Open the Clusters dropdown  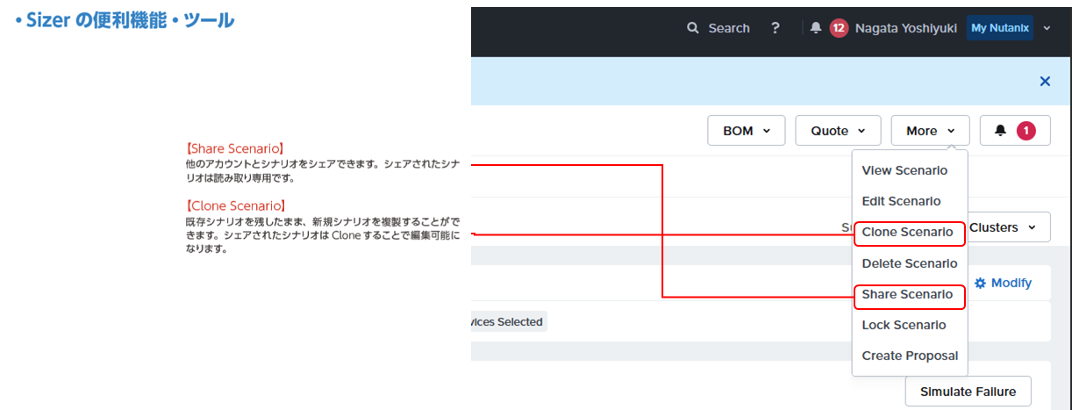(1003, 227)
